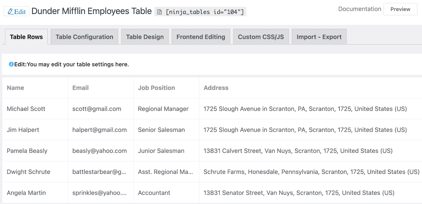
Task: Click the pencil Edit icon beside title
Action: (x=11, y=12)
